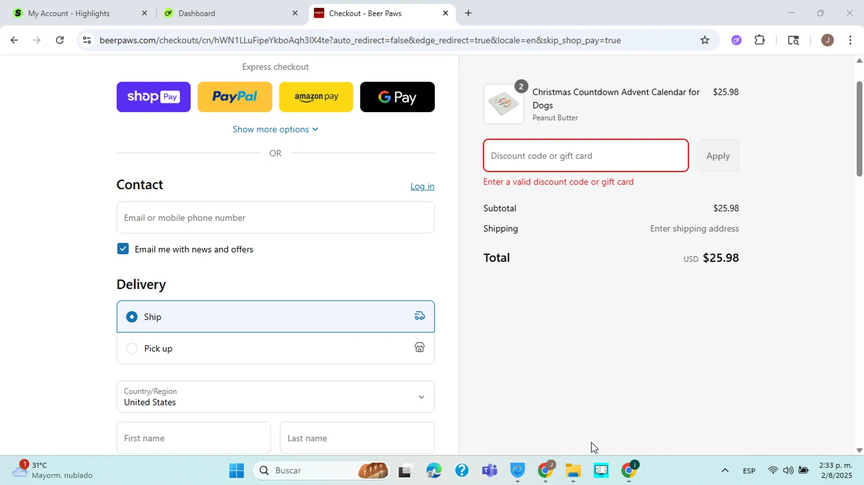Open the Chrome three-dot menu
This screenshot has height=485, width=864.
(x=851, y=40)
